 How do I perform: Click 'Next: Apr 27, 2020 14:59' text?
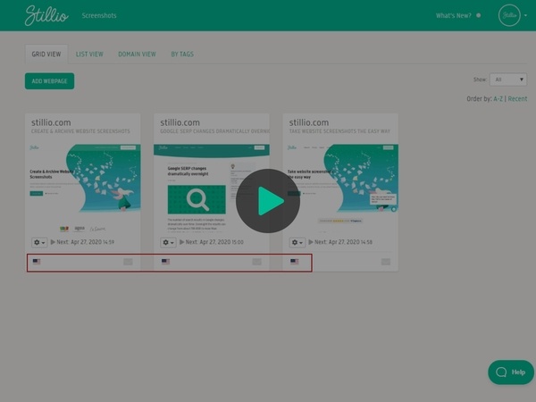click(86, 242)
